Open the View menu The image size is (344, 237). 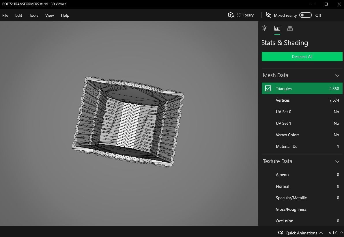(x=49, y=15)
